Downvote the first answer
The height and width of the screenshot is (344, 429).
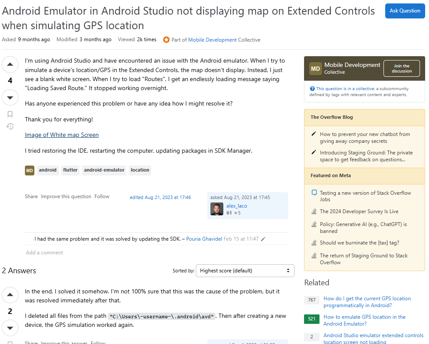click(x=10, y=328)
